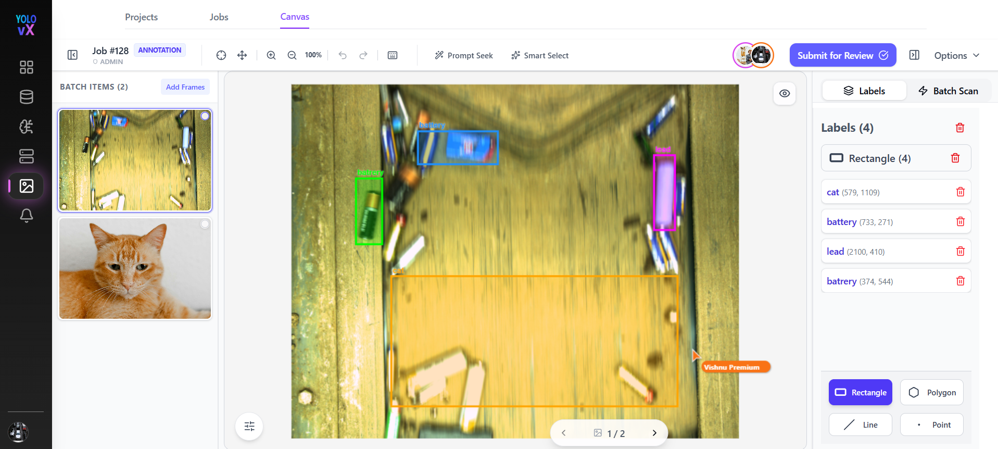Select the crosshair target tool

point(221,55)
